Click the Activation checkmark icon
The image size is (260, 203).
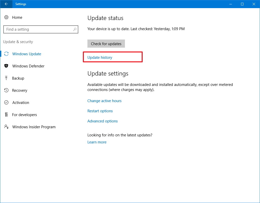(6, 102)
